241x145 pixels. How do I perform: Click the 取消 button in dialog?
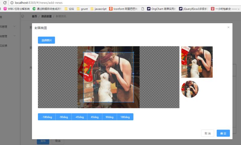point(208,133)
